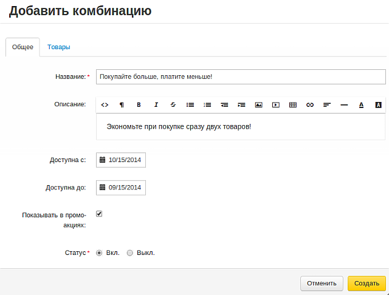Insert image into description

pos(259,105)
